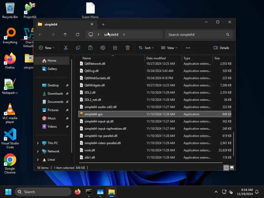Screen dimensions: 264x198
Task: Select Visual Studio Code desktop icon
Action: [10, 139]
